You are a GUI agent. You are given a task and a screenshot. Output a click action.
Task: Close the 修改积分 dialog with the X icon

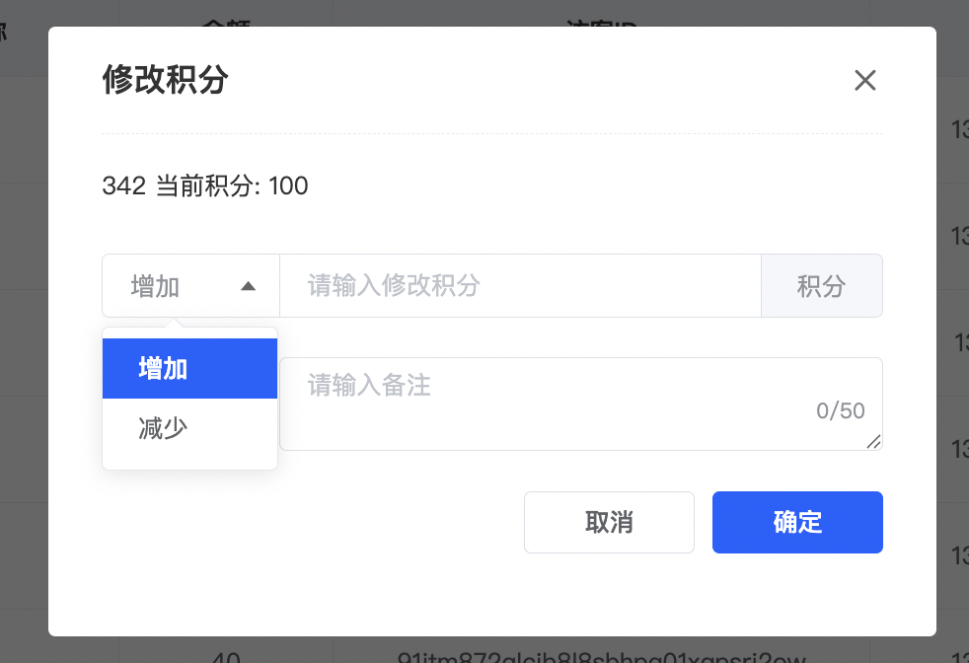[864, 81]
